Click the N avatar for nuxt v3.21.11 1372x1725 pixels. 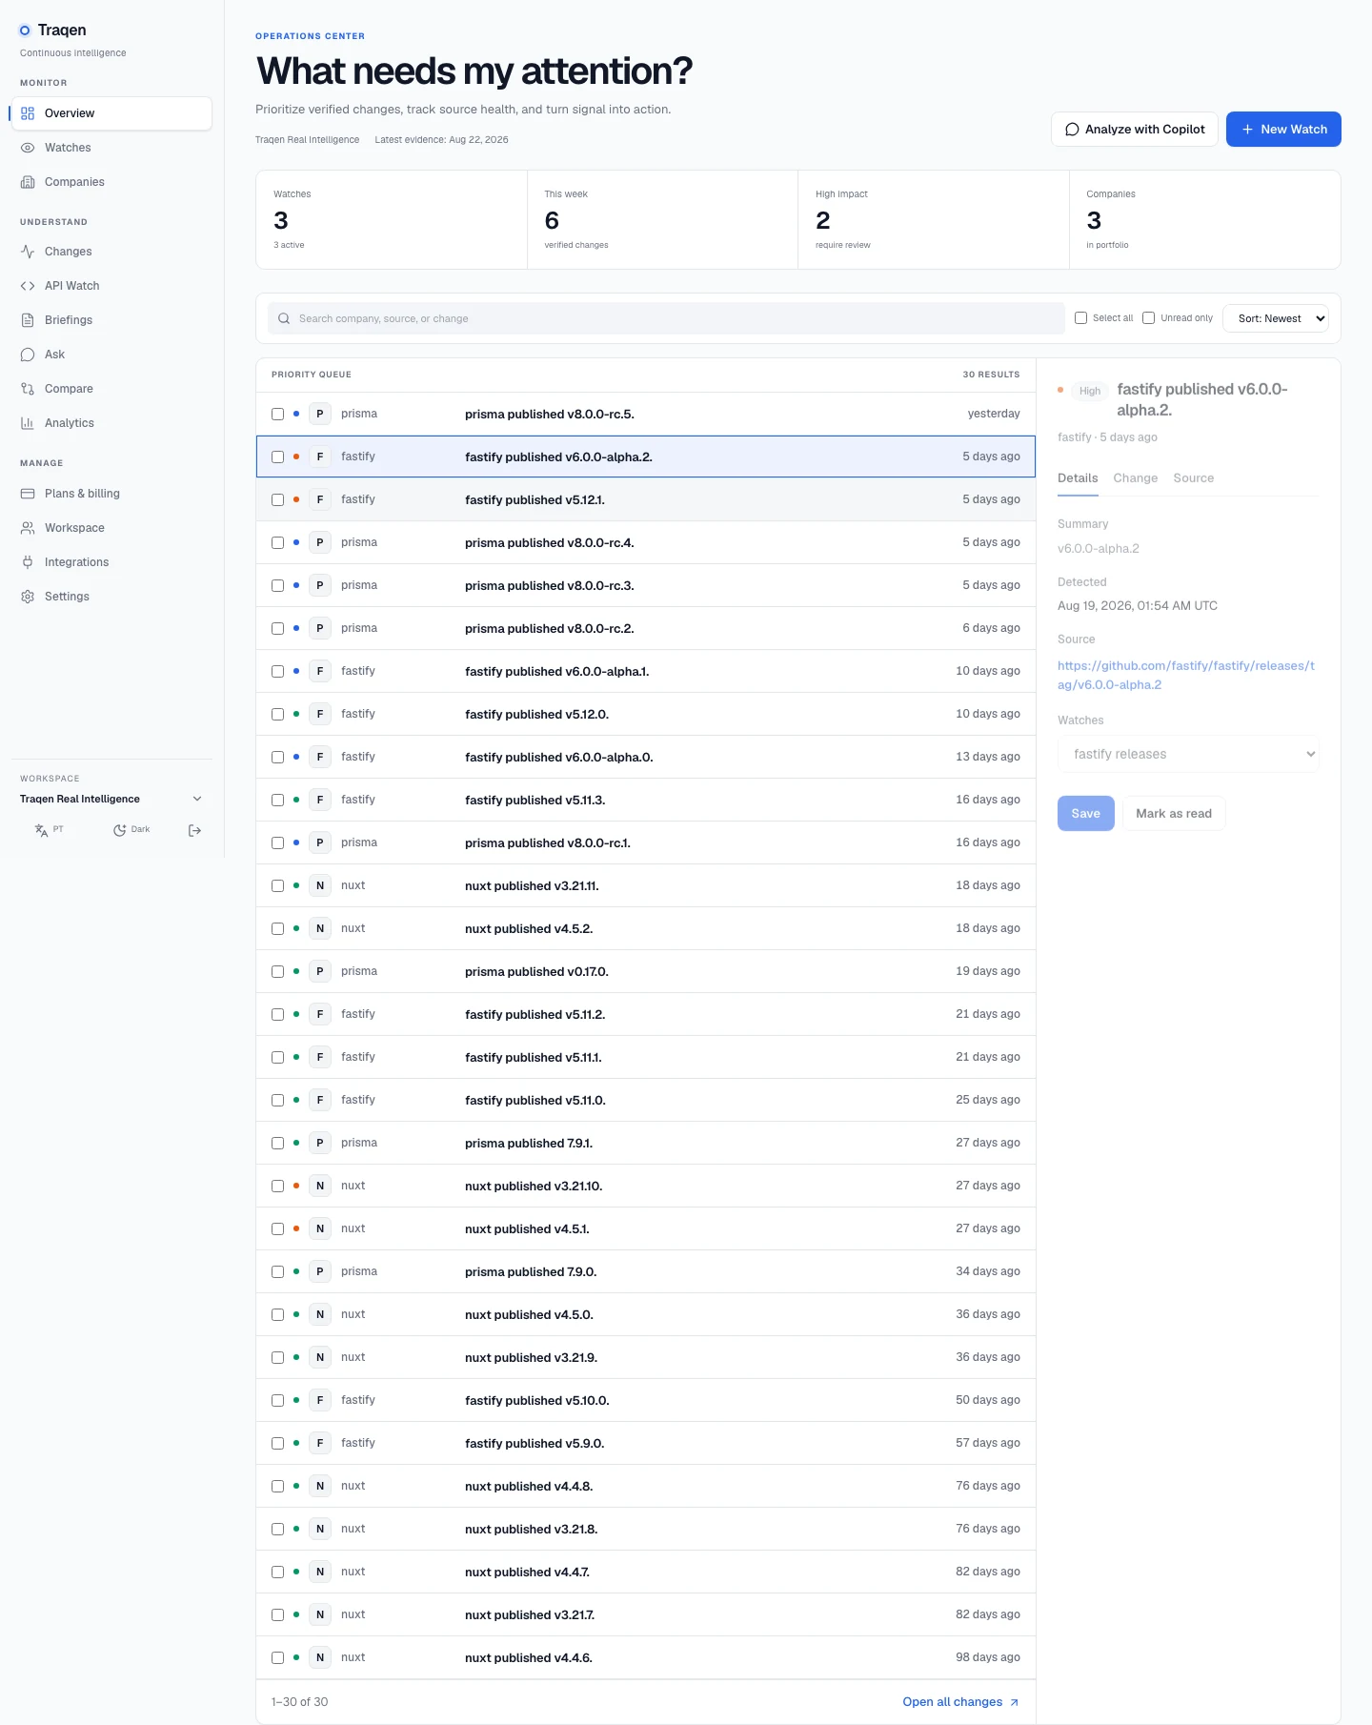click(320, 885)
